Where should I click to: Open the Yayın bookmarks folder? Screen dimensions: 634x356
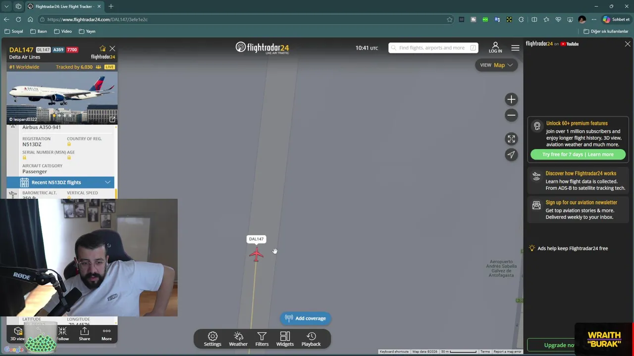(x=87, y=31)
